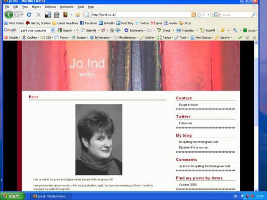267x200 pixels.
Task: Click the October 2009 archive link
Action: (x=188, y=184)
